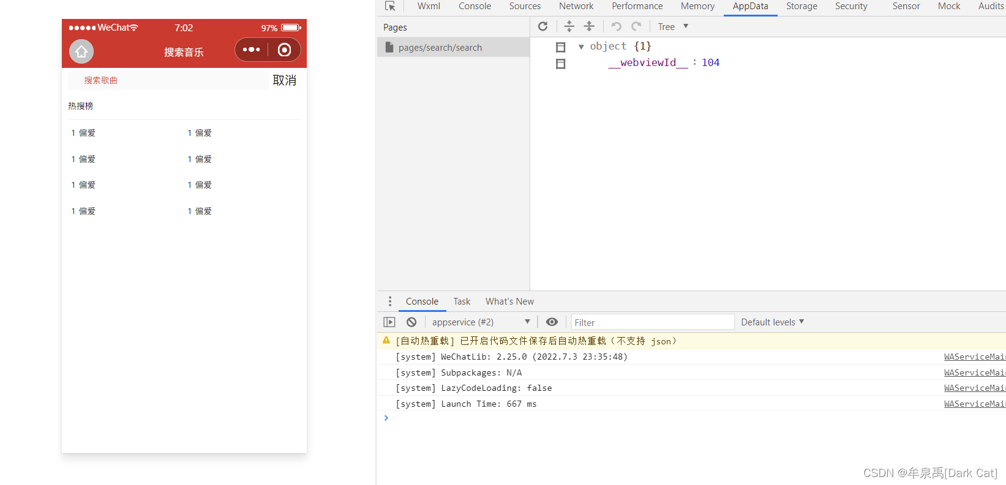Click the action square beside __webviewId__
This screenshot has width=1006, height=485.
560,64
